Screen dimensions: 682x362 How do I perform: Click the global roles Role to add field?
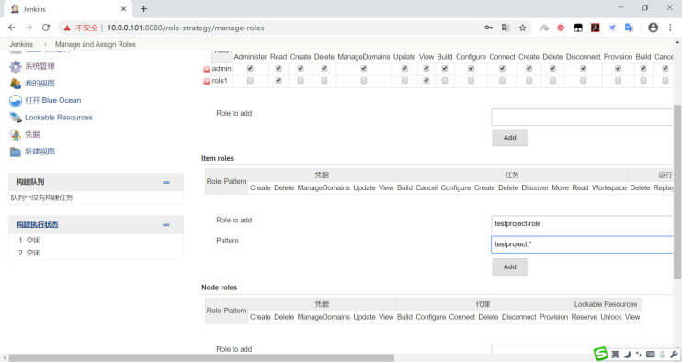coord(583,118)
